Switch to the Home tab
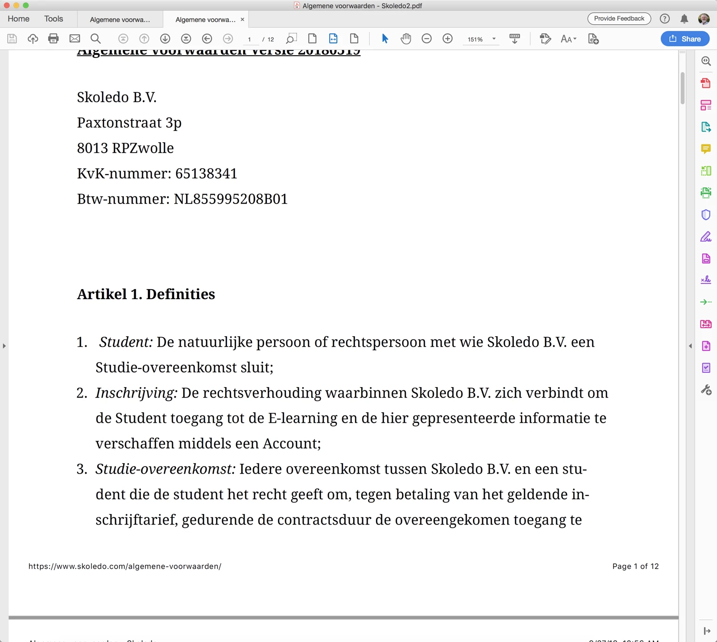Image resolution: width=717 pixels, height=642 pixels. point(19,19)
